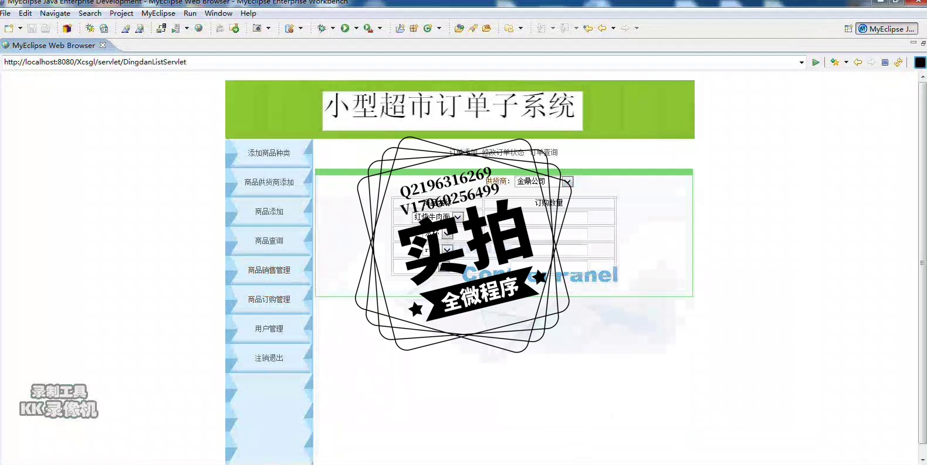Switch to MyEclipse Java perspective button
Screen dimensions: 927x465
[887, 29]
